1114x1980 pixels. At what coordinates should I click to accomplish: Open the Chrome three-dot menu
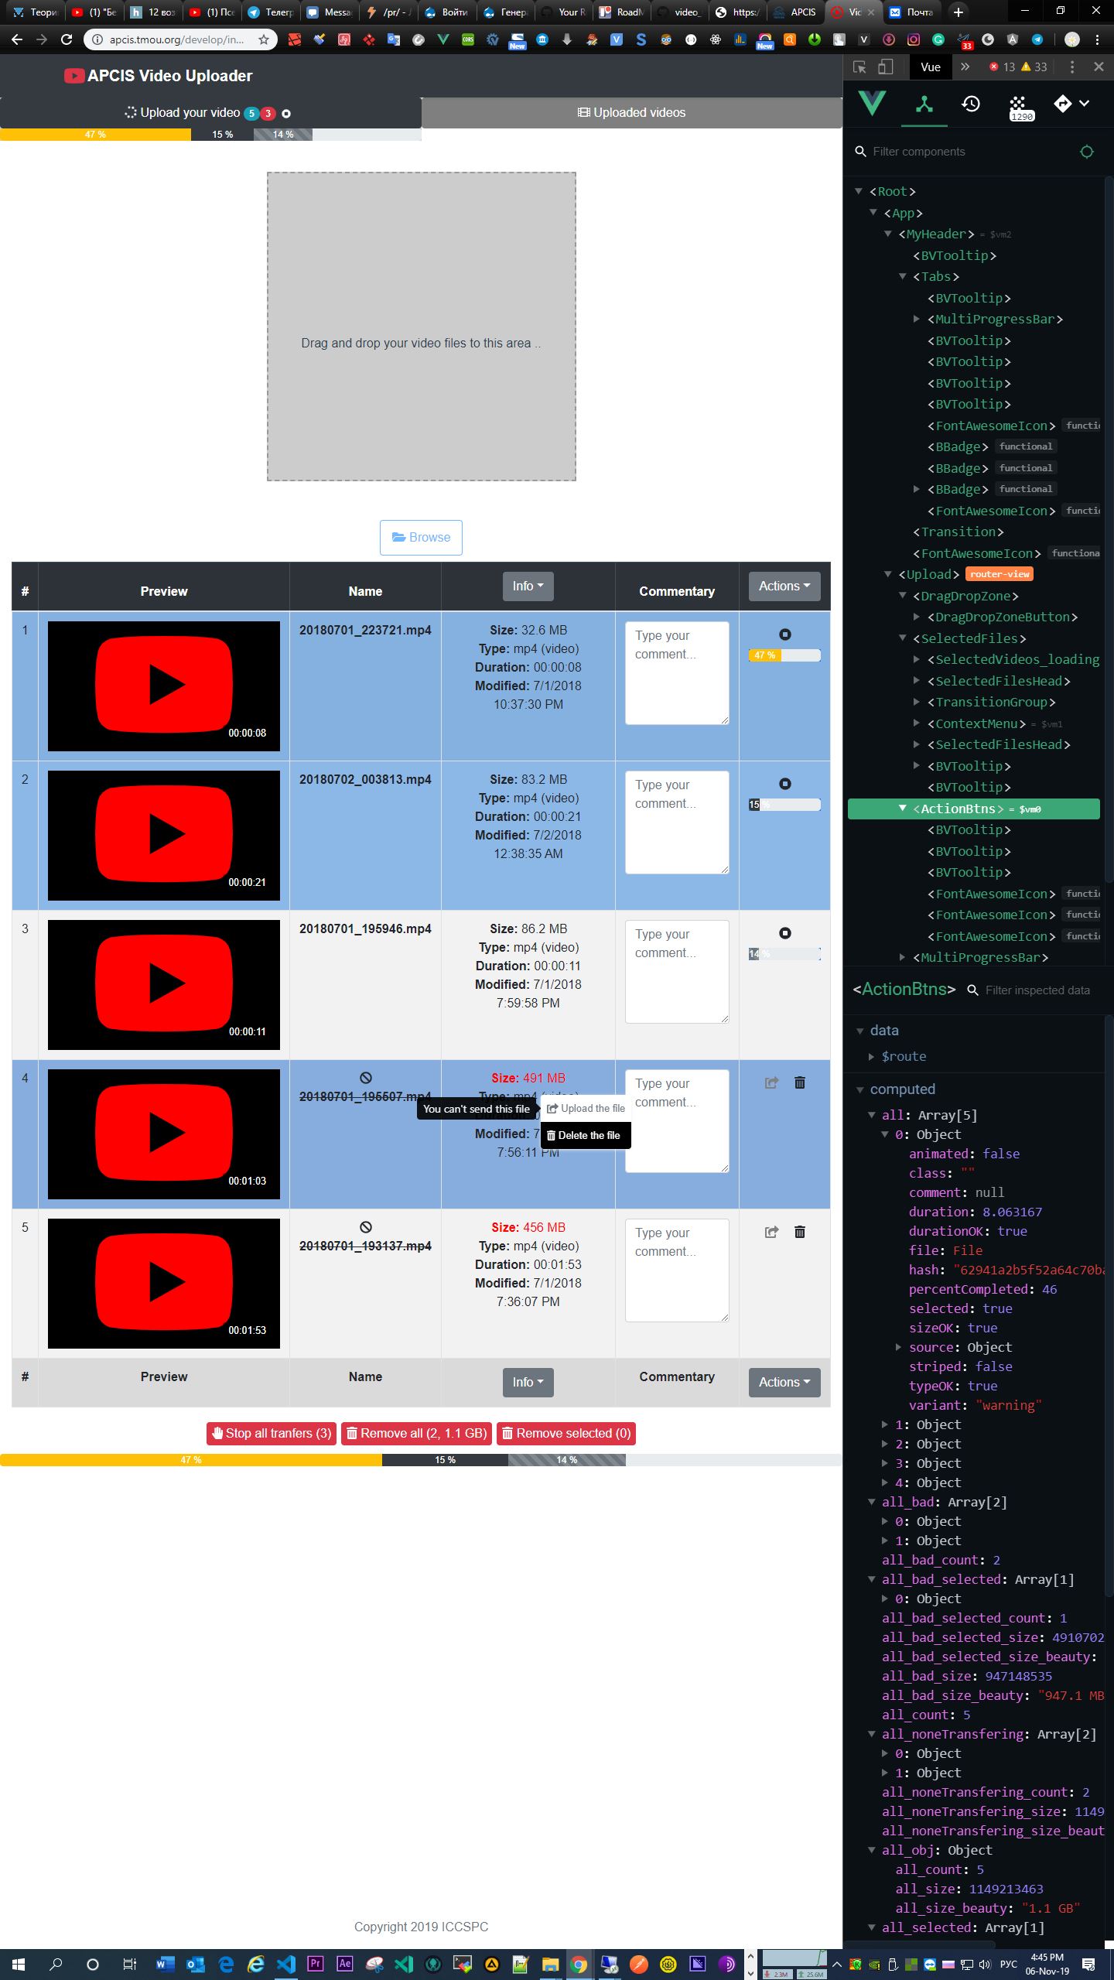click(1097, 39)
